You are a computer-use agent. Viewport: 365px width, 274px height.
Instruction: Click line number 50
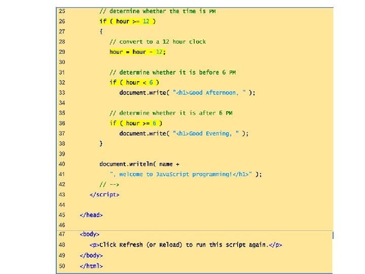click(62, 266)
